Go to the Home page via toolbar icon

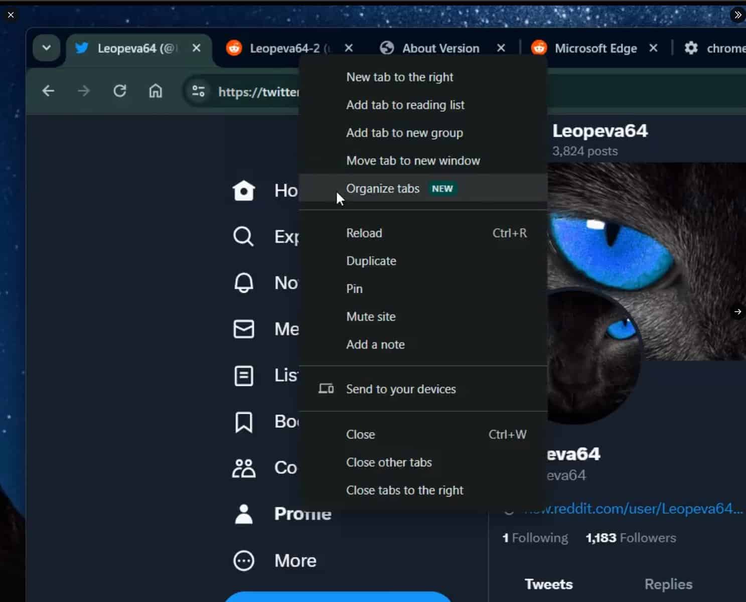156,91
